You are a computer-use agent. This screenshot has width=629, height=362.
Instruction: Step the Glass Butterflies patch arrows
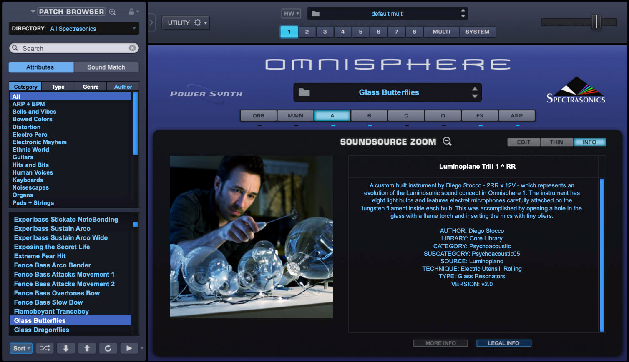tap(475, 92)
